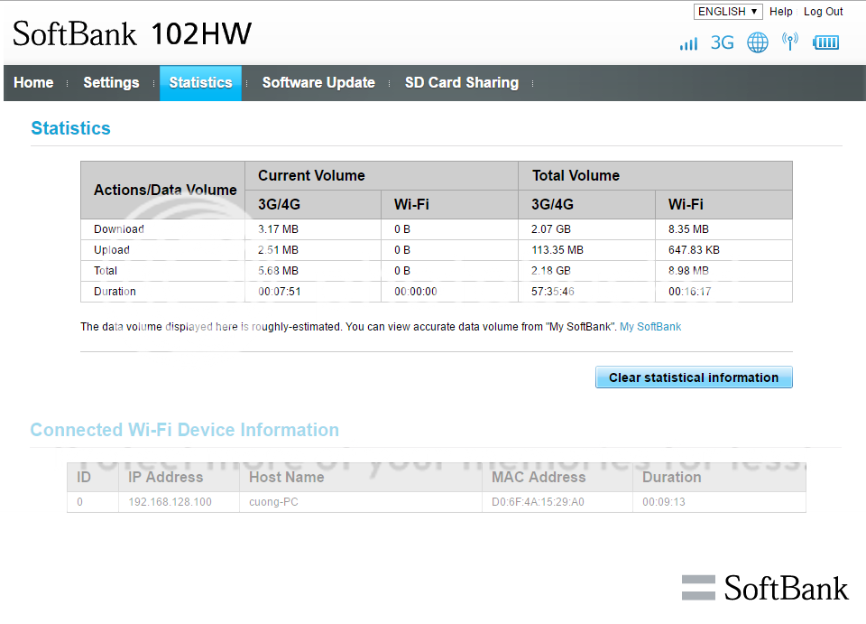Go to the Settings tab
Screen dimensions: 866x624
pyautogui.click(x=111, y=83)
